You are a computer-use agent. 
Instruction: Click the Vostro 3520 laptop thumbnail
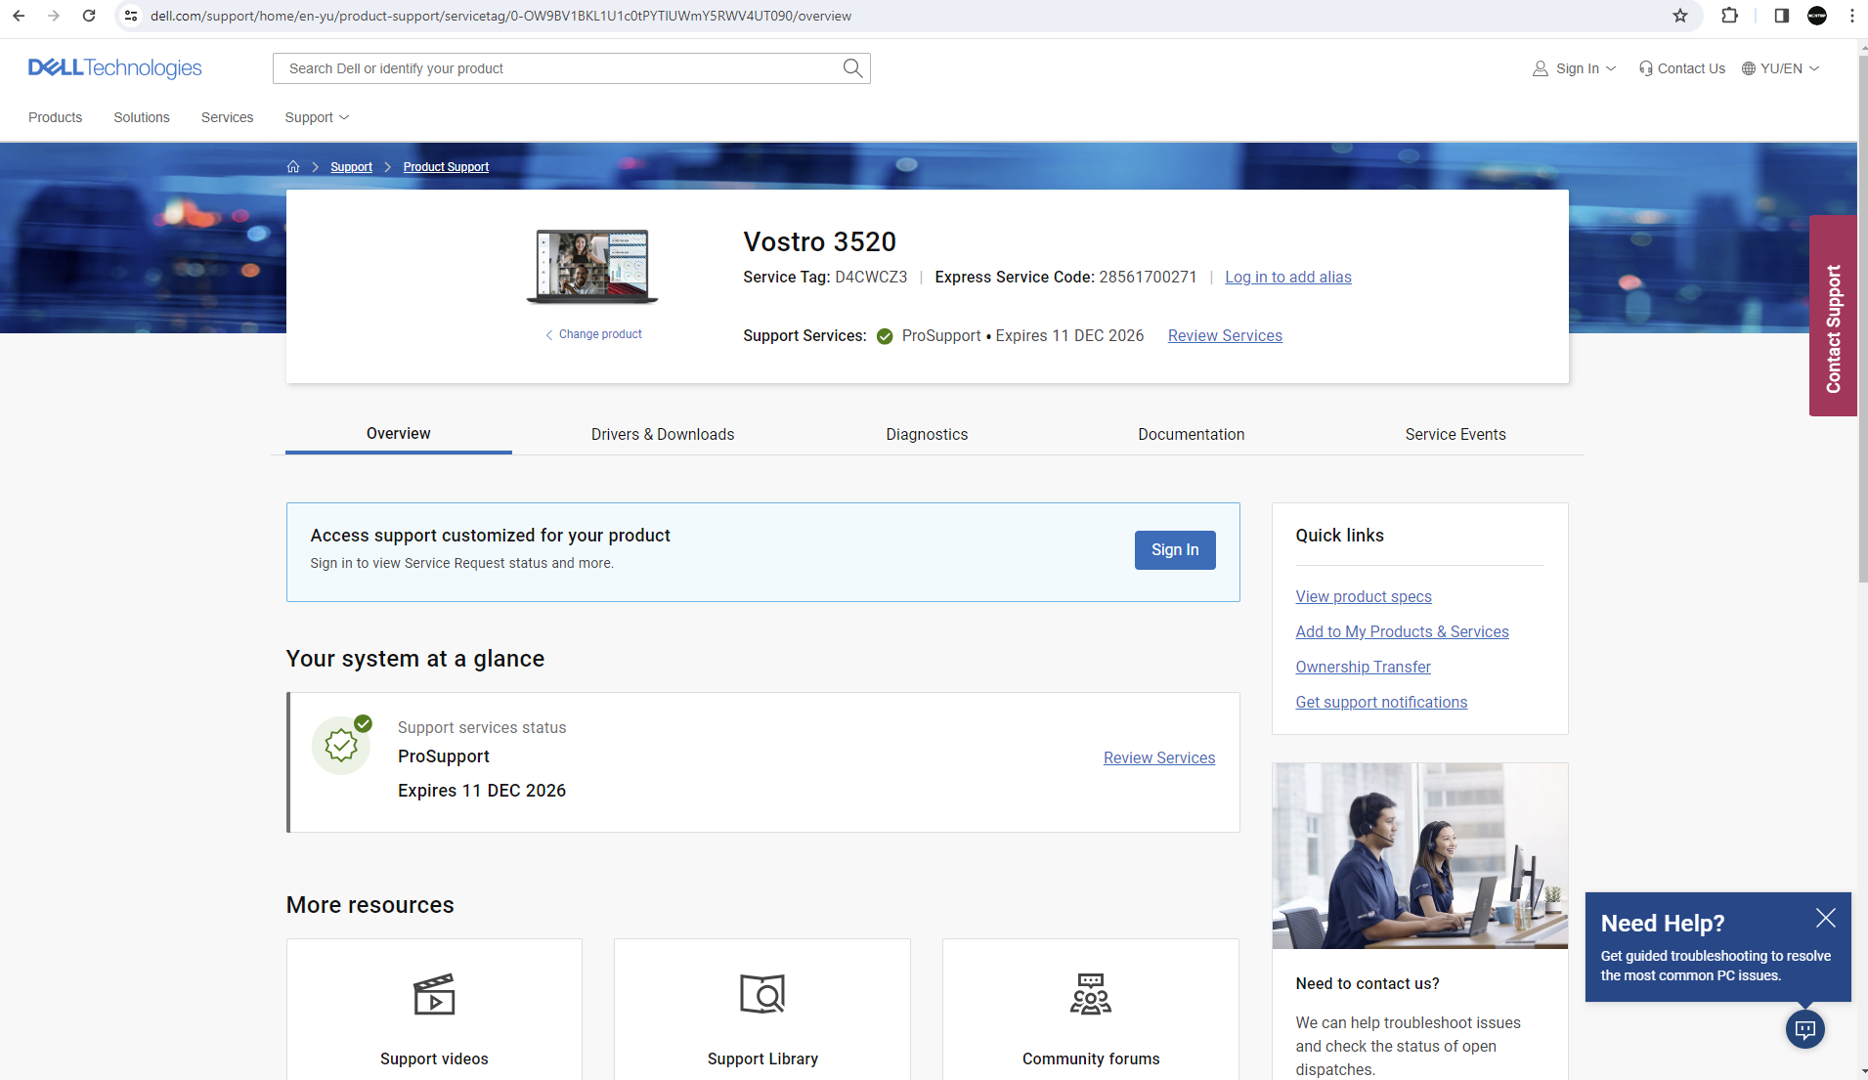click(592, 267)
